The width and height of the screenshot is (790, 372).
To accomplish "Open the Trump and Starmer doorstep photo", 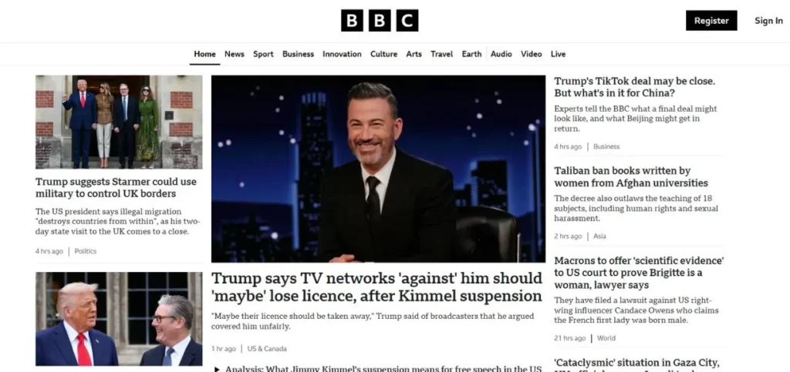I will tap(119, 122).
